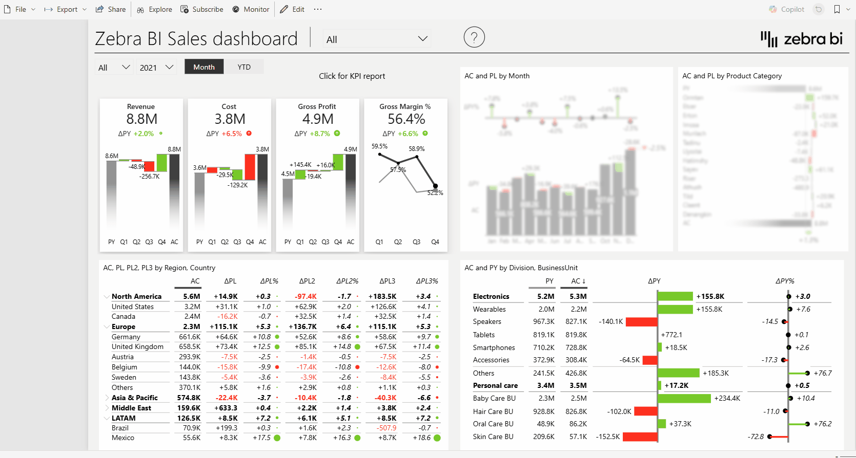856x458 pixels.
Task: Click the 'Click for KPI report' link
Action: (x=352, y=76)
